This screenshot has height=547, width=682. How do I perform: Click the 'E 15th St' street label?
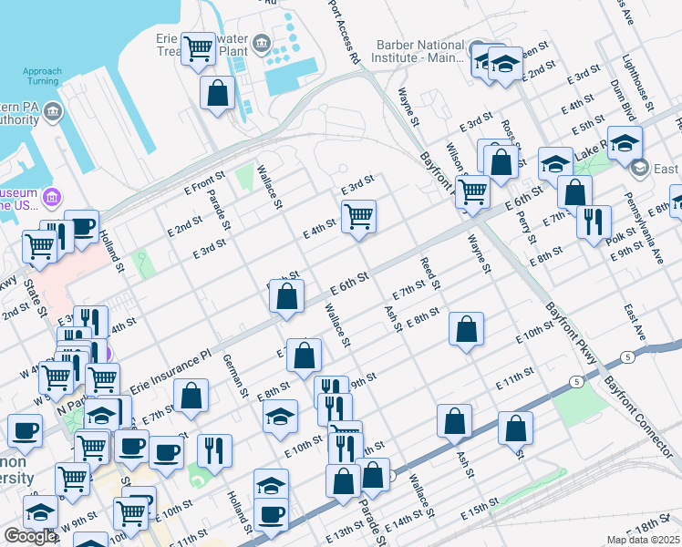pos(480,510)
